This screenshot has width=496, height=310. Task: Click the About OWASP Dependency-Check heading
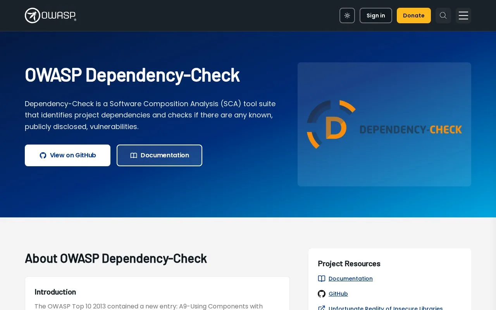tap(116, 258)
